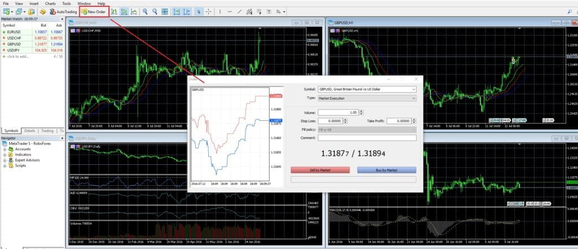Select GBPUSD row in Market Watch
The height and width of the screenshot is (249, 578).
pos(32,44)
